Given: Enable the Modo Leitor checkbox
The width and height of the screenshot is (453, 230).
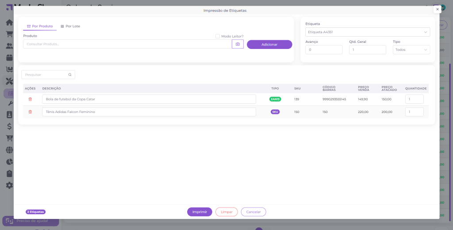Looking at the screenshot, I should [218, 36].
